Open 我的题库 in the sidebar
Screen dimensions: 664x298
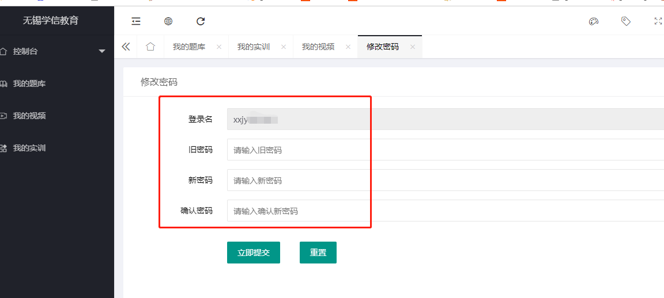click(29, 83)
